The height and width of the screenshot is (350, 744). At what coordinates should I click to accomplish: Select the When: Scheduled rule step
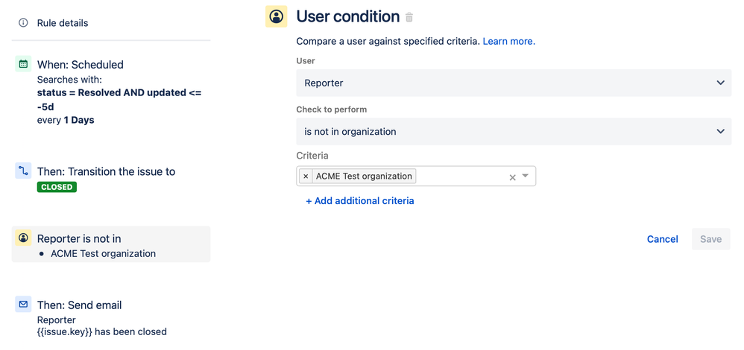point(81,65)
